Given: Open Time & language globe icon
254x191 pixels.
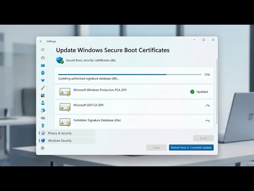Looking at the screenshot, I should coord(43,111).
